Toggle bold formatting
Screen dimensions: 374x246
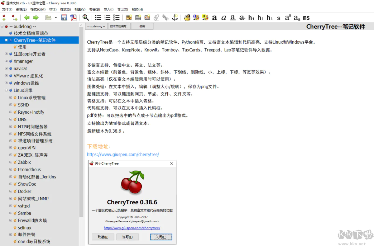tap(214, 18)
